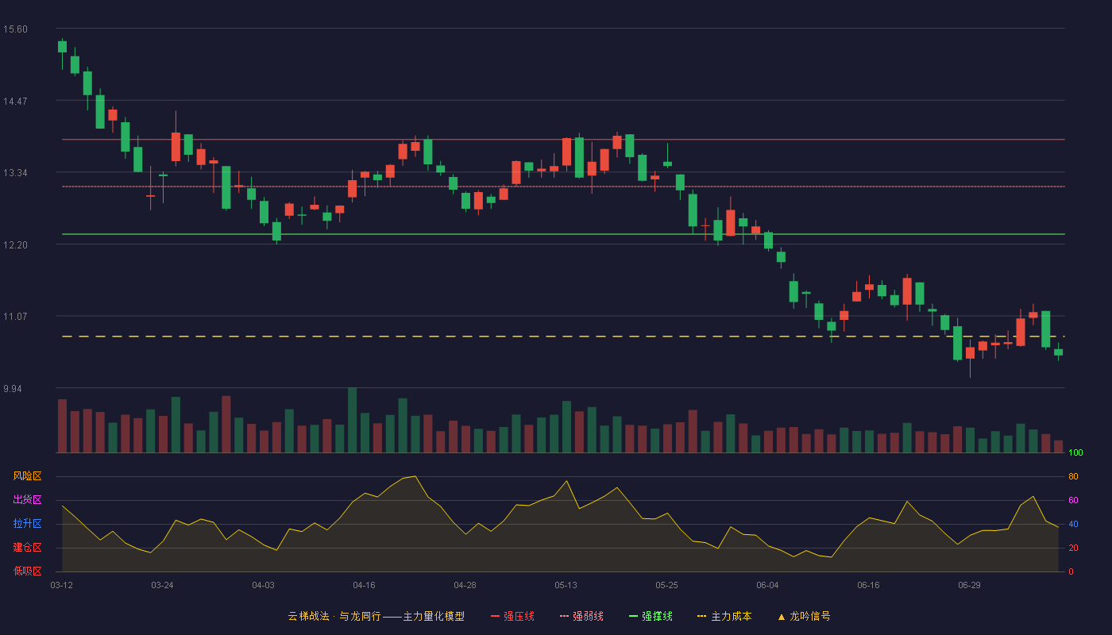
Task: Click the solid red resistance line on chart
Action: pos(563,140)
